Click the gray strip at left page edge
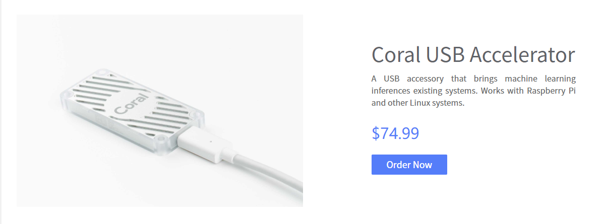 1,112
